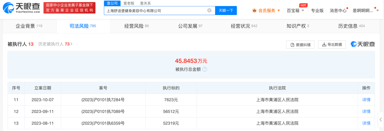
Task: Click the 执行标的 column header
Action: [x=171, y=88]
